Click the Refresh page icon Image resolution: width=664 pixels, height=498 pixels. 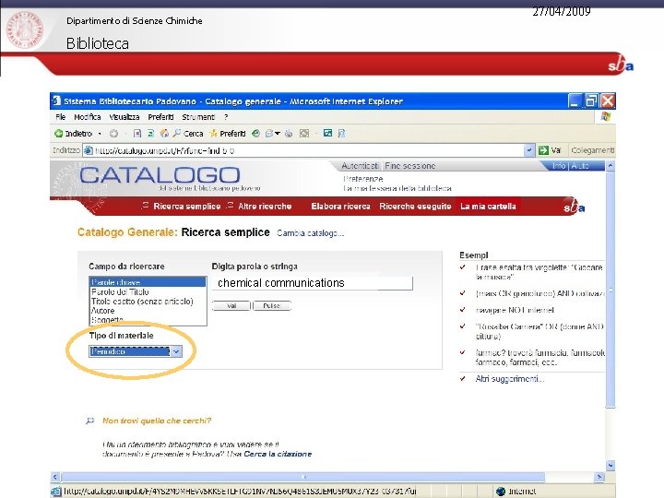pyautogui.click(x=150, y=134)
